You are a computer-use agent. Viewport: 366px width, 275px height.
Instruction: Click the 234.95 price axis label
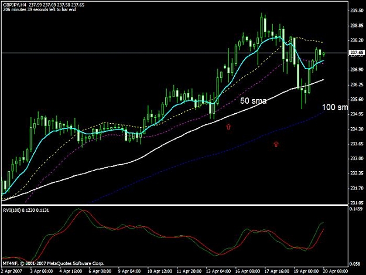pyautogui.click(x=357, y=114)
